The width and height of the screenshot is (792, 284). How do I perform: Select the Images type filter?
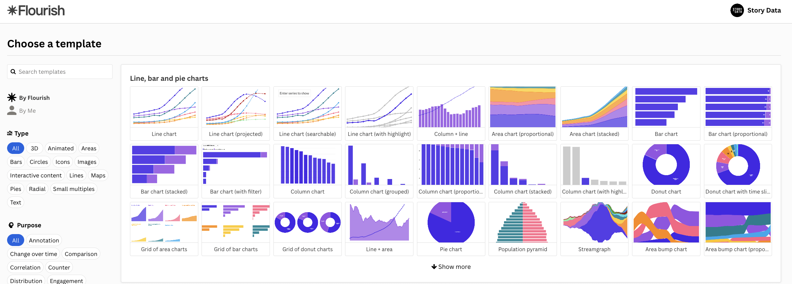pos(87,162)
